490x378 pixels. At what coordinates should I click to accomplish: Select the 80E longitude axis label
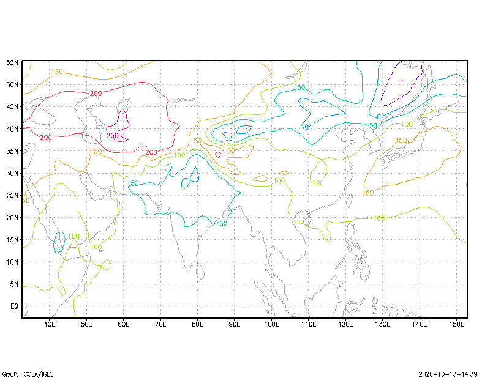tap(197, 324)
